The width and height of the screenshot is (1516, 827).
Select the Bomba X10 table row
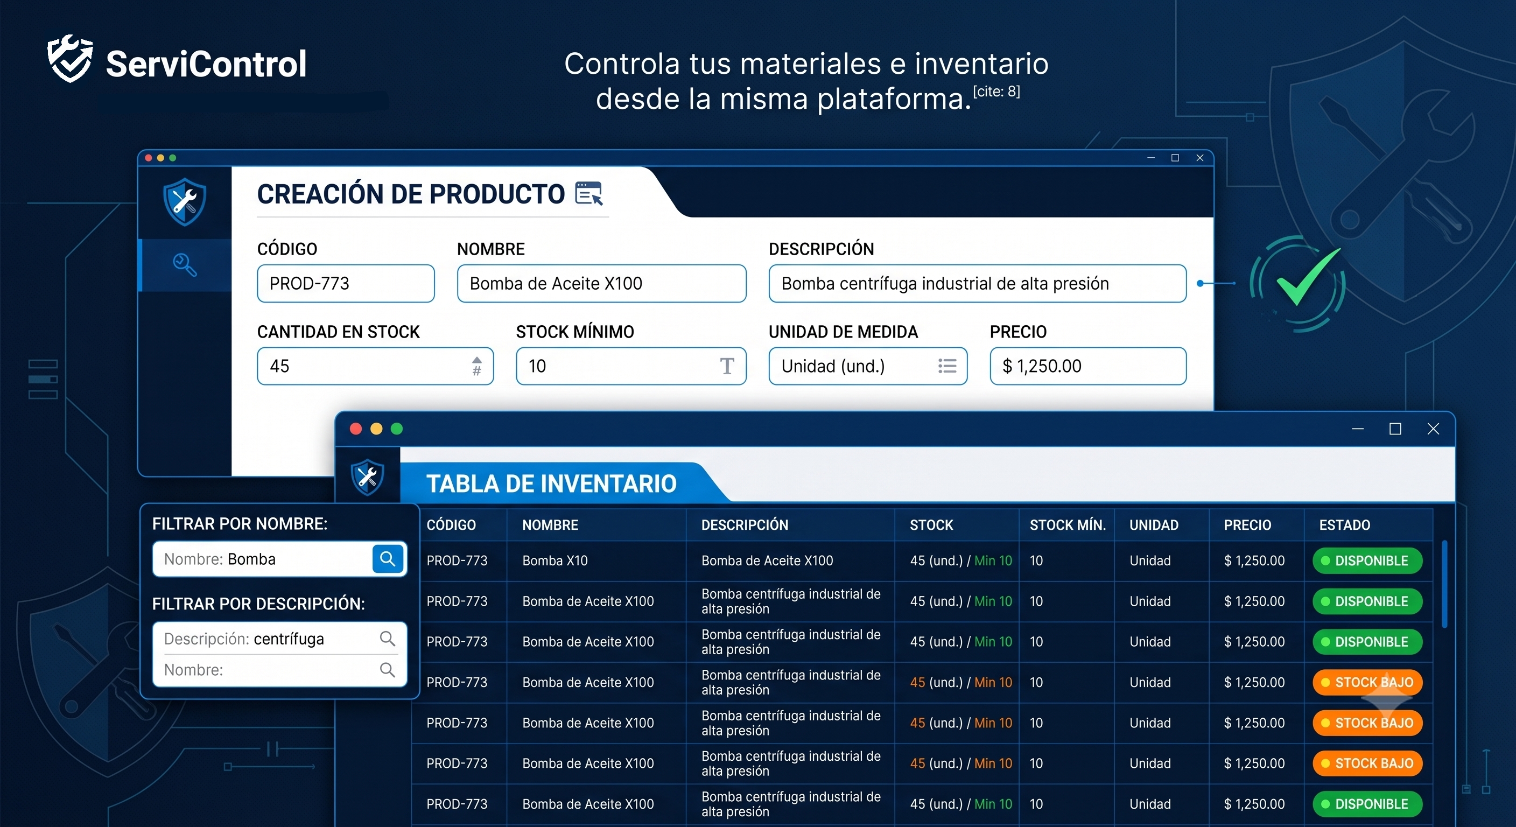point(922,560)
